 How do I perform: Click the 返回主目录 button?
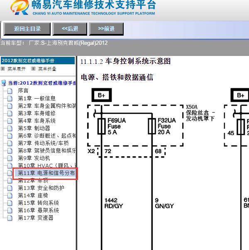point(27,29)
